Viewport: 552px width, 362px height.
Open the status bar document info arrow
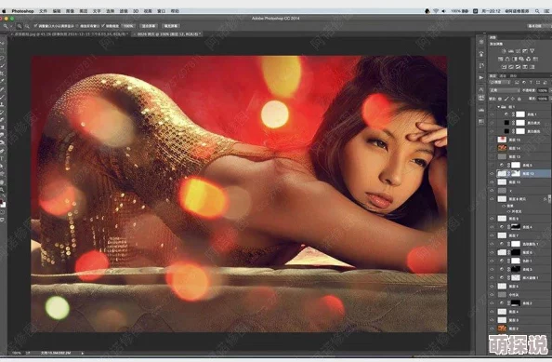point(83,353)
